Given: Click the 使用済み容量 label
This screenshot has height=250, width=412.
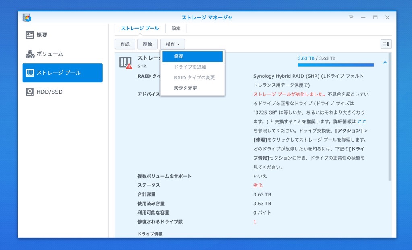Looking at the screenshot, I should click(x=151, y=203).
